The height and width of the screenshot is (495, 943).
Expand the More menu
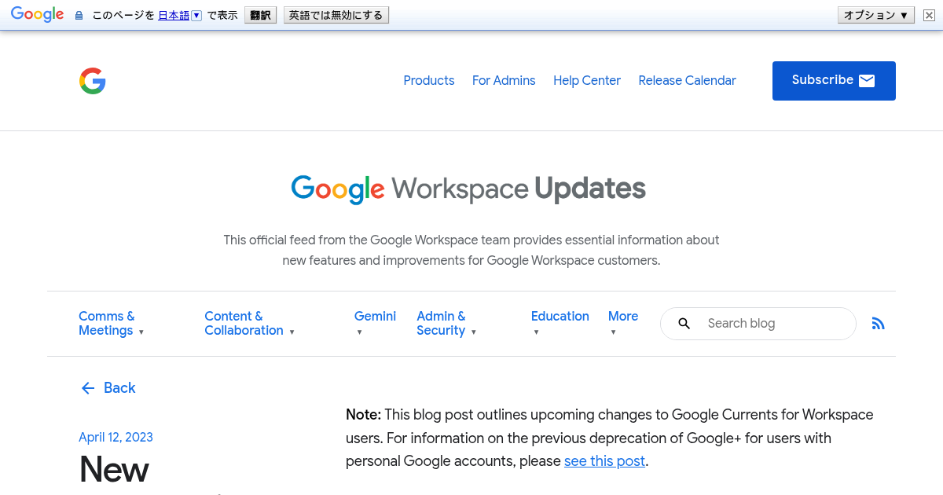[x=623, y=323]
